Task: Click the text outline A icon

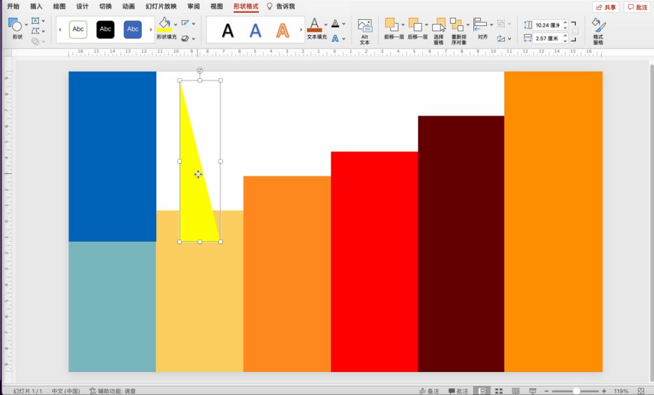Action: tap(335, 24)
